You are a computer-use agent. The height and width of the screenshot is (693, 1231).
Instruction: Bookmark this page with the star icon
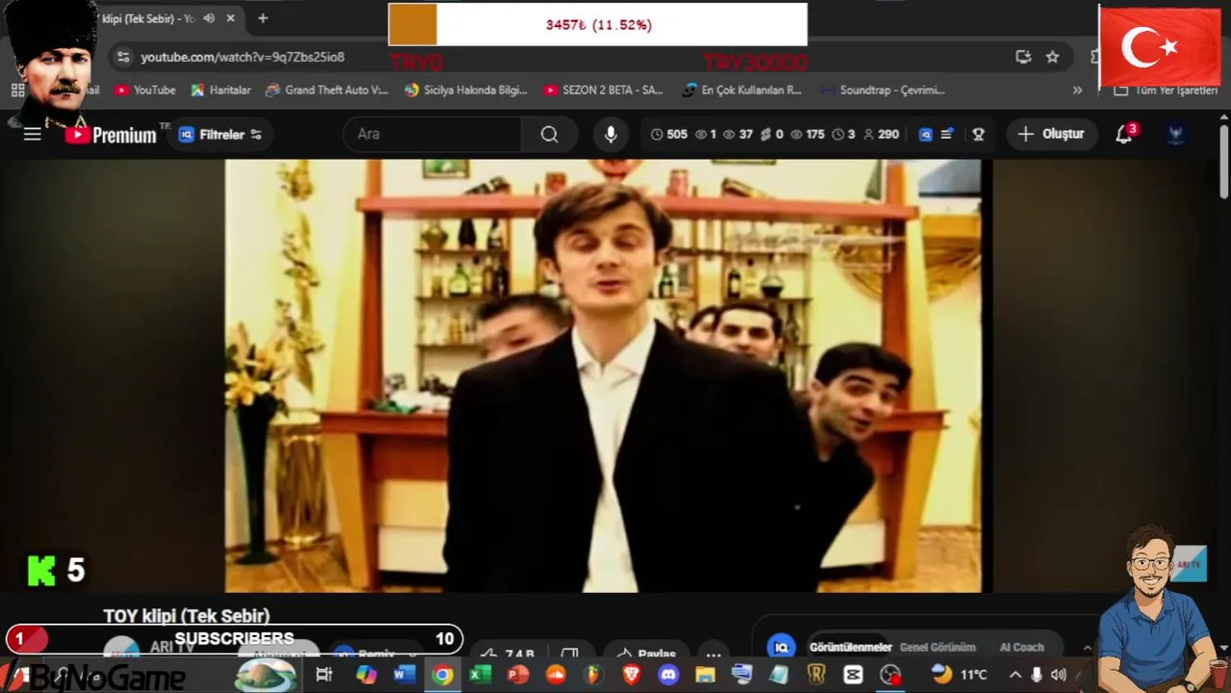point(1053,57)
